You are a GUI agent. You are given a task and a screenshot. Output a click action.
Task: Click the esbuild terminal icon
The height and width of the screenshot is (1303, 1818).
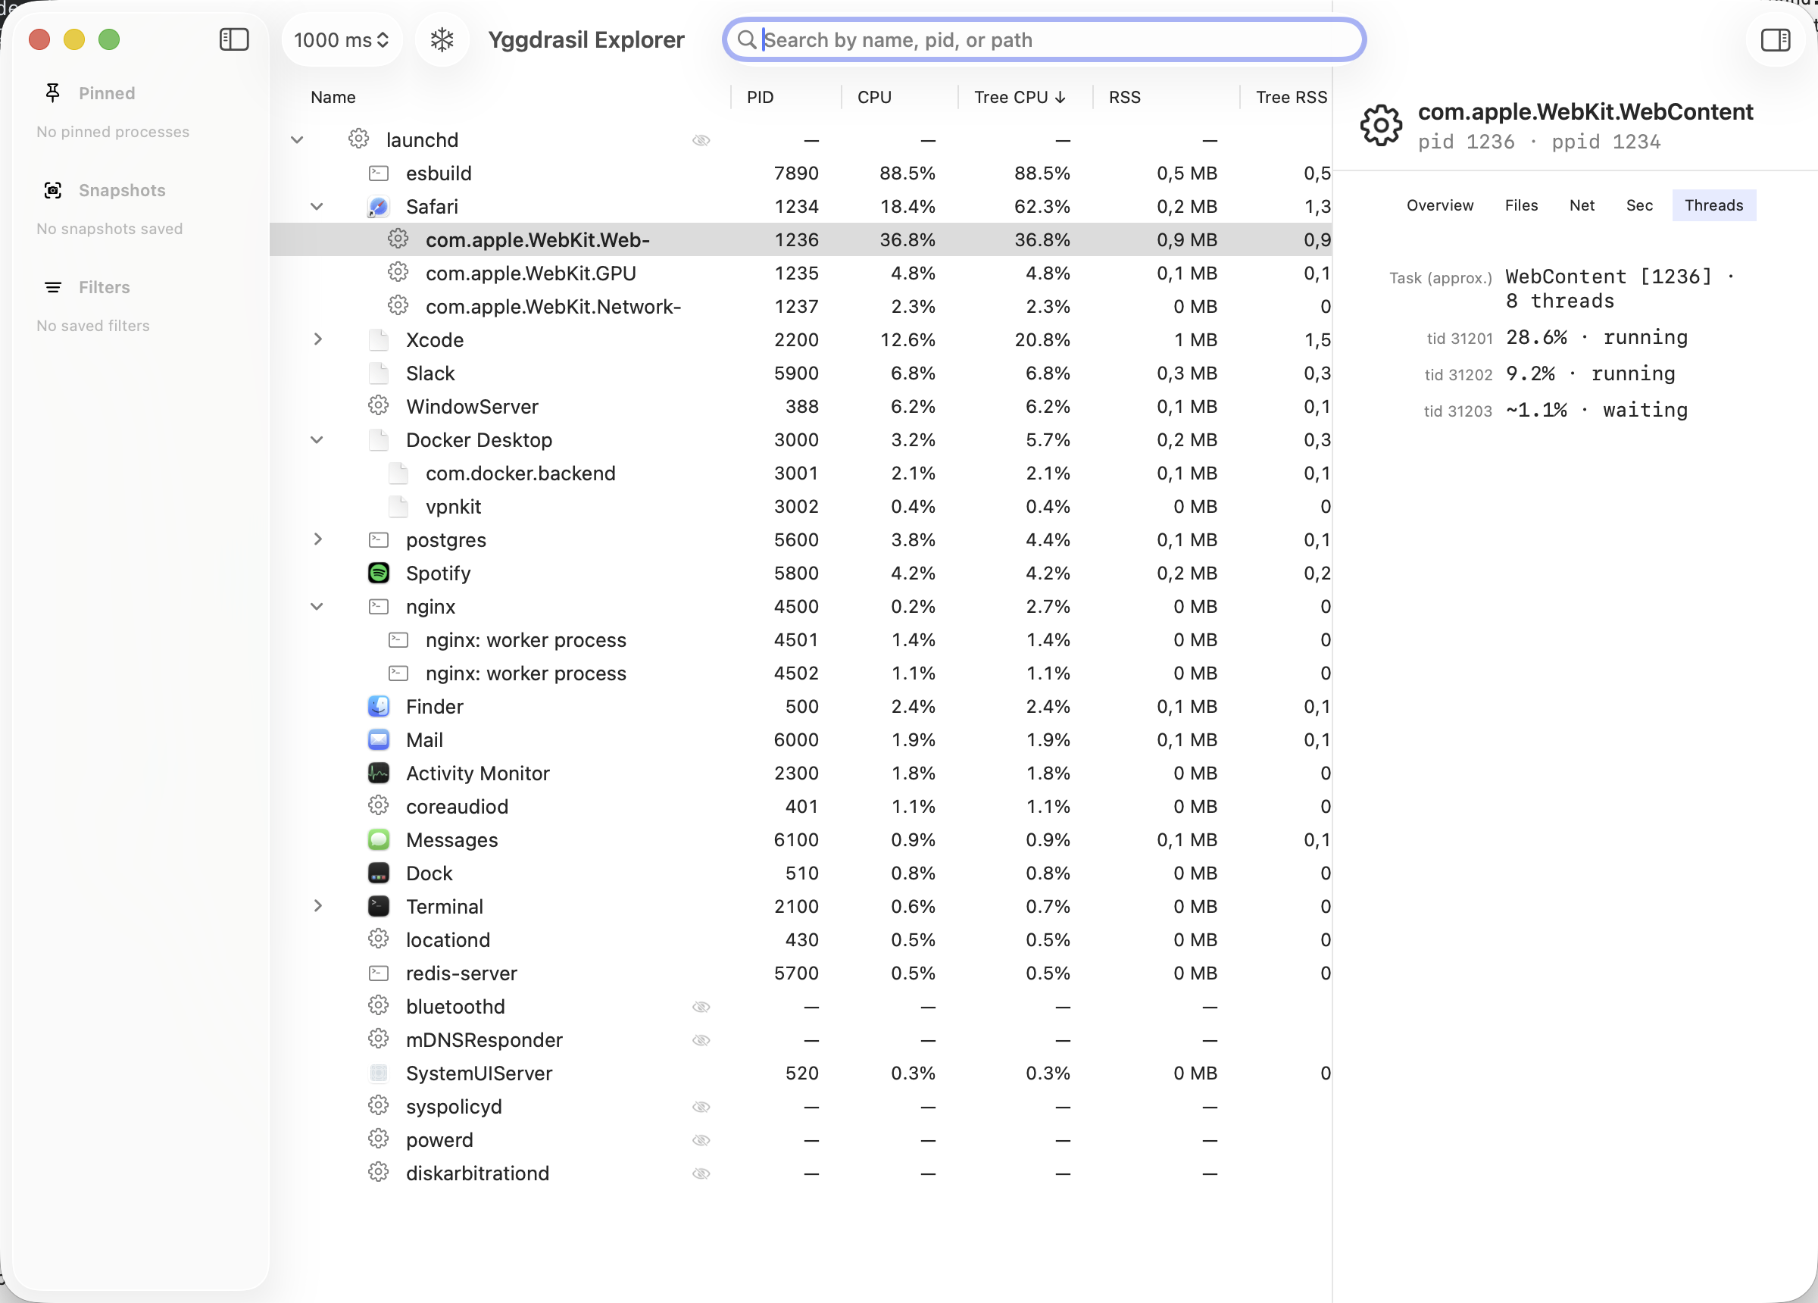coord(378,173)
